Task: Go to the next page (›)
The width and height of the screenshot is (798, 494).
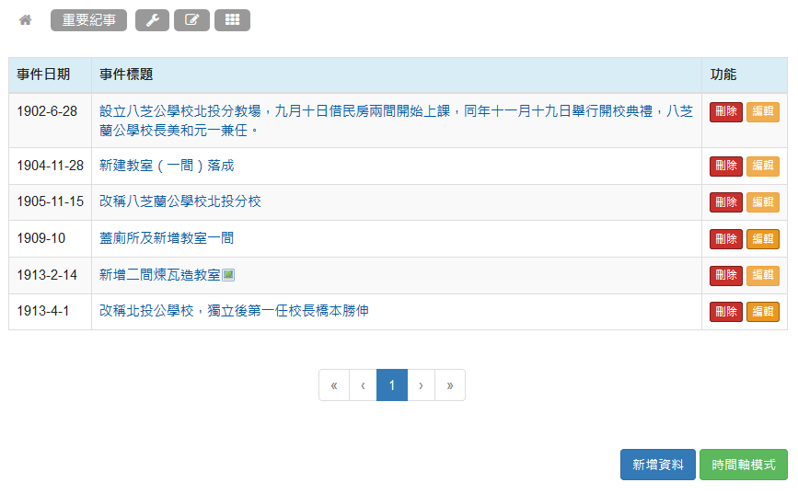Action: click(421, 385)
